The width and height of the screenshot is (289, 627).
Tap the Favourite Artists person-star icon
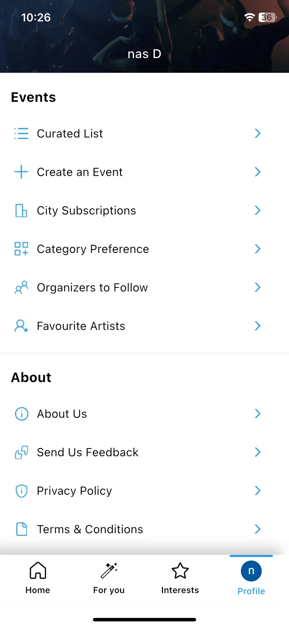click(21, 326)
